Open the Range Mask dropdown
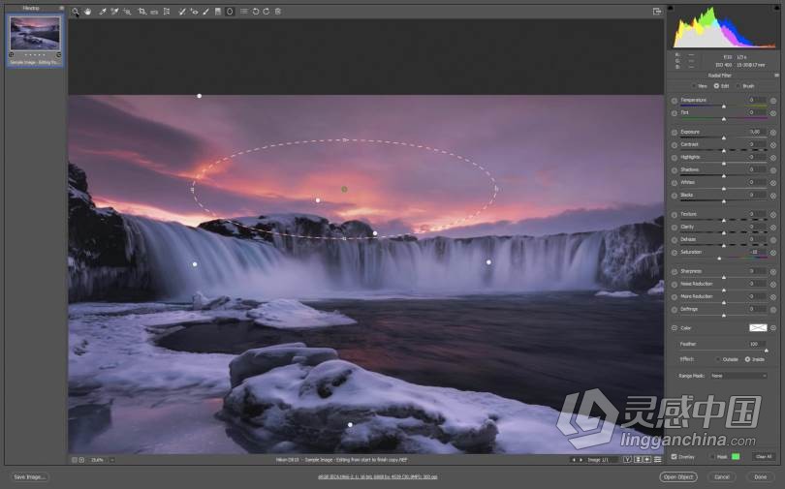Image resolution: width=785 pixels, height=489 pixels. point(738,376)
